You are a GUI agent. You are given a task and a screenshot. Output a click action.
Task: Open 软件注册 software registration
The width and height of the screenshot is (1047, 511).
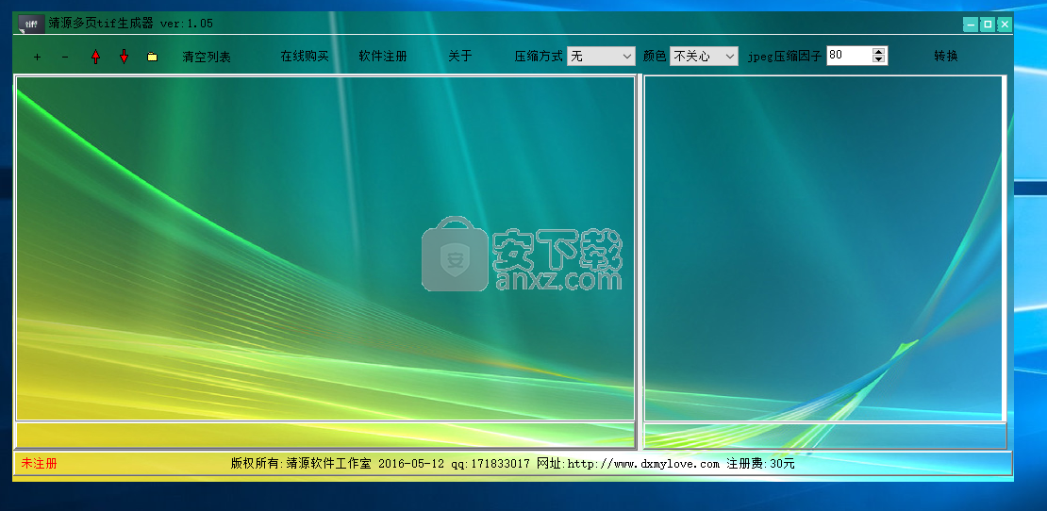click(x=383, y=56)
